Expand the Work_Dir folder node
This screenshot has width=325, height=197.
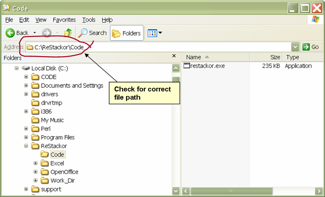[35, 180]
